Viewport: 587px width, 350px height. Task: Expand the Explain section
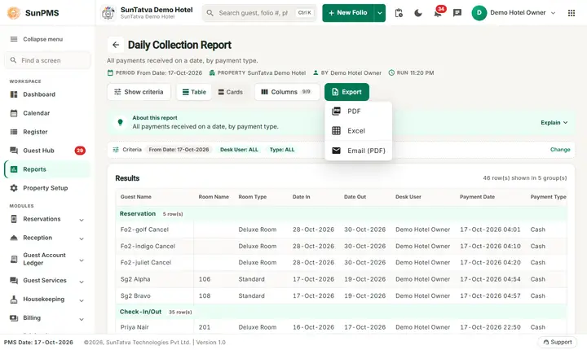coord(554,123)
